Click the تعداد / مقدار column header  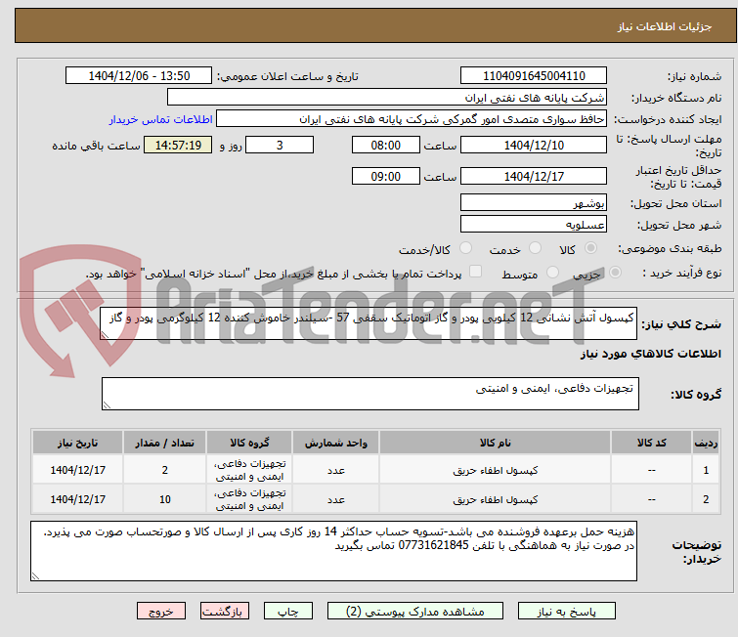coord(165,443)
